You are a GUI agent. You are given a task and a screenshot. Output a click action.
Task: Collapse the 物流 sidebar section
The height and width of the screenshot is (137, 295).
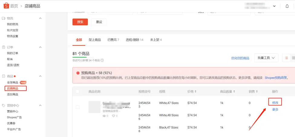[40, 18]
